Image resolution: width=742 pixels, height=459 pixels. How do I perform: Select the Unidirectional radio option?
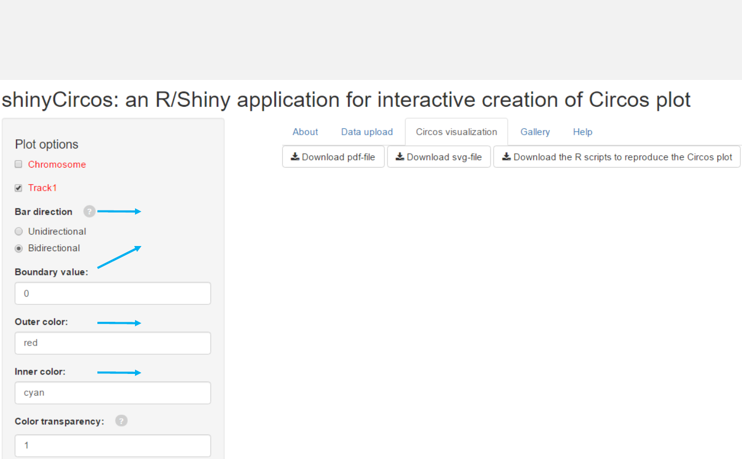pos(19,232)
